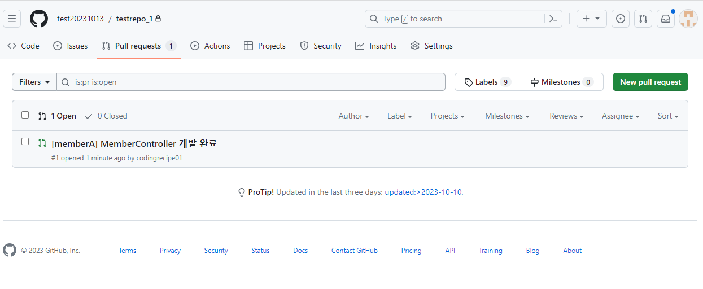Expand the Assignee filter
The height and width of the screenshot is (289, 703).
[x=621, y=116]
